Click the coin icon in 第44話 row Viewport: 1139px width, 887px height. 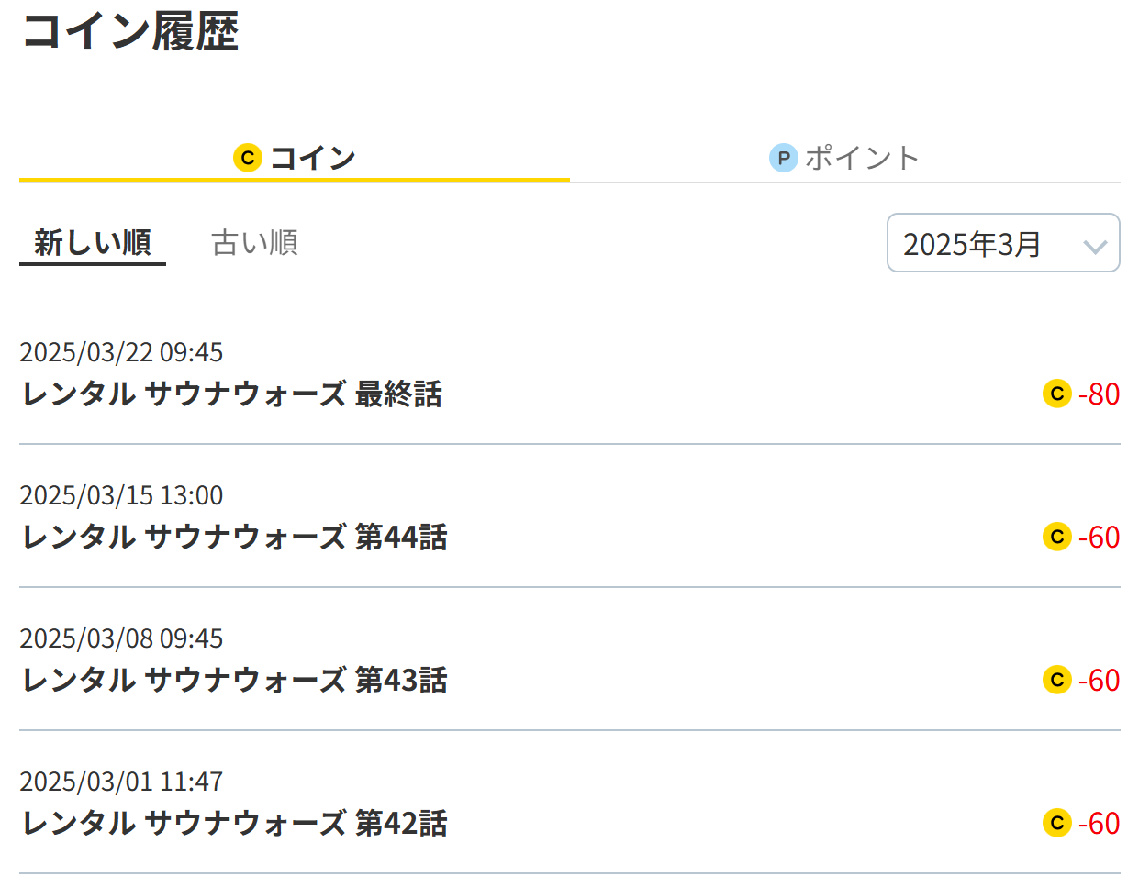click(1057, 537)
